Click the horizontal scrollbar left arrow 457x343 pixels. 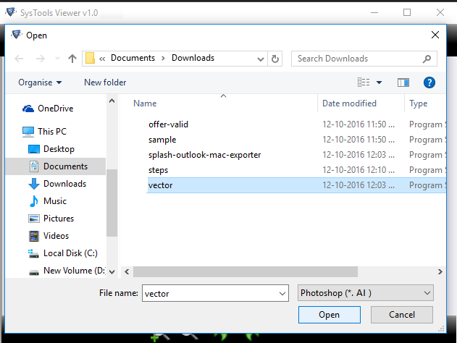tap(127, 271)
